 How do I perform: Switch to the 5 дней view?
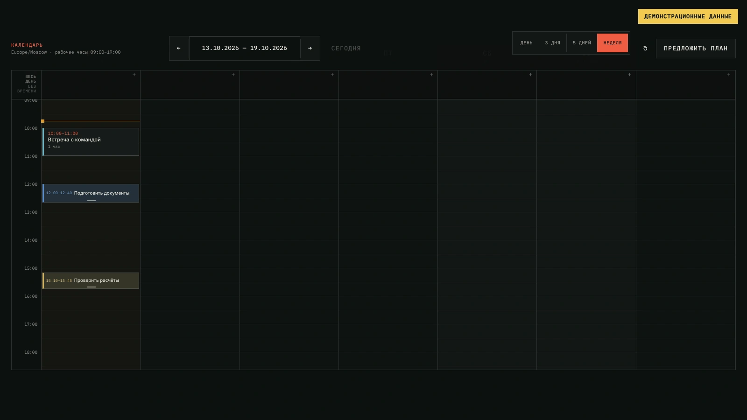tap(582, 43)
